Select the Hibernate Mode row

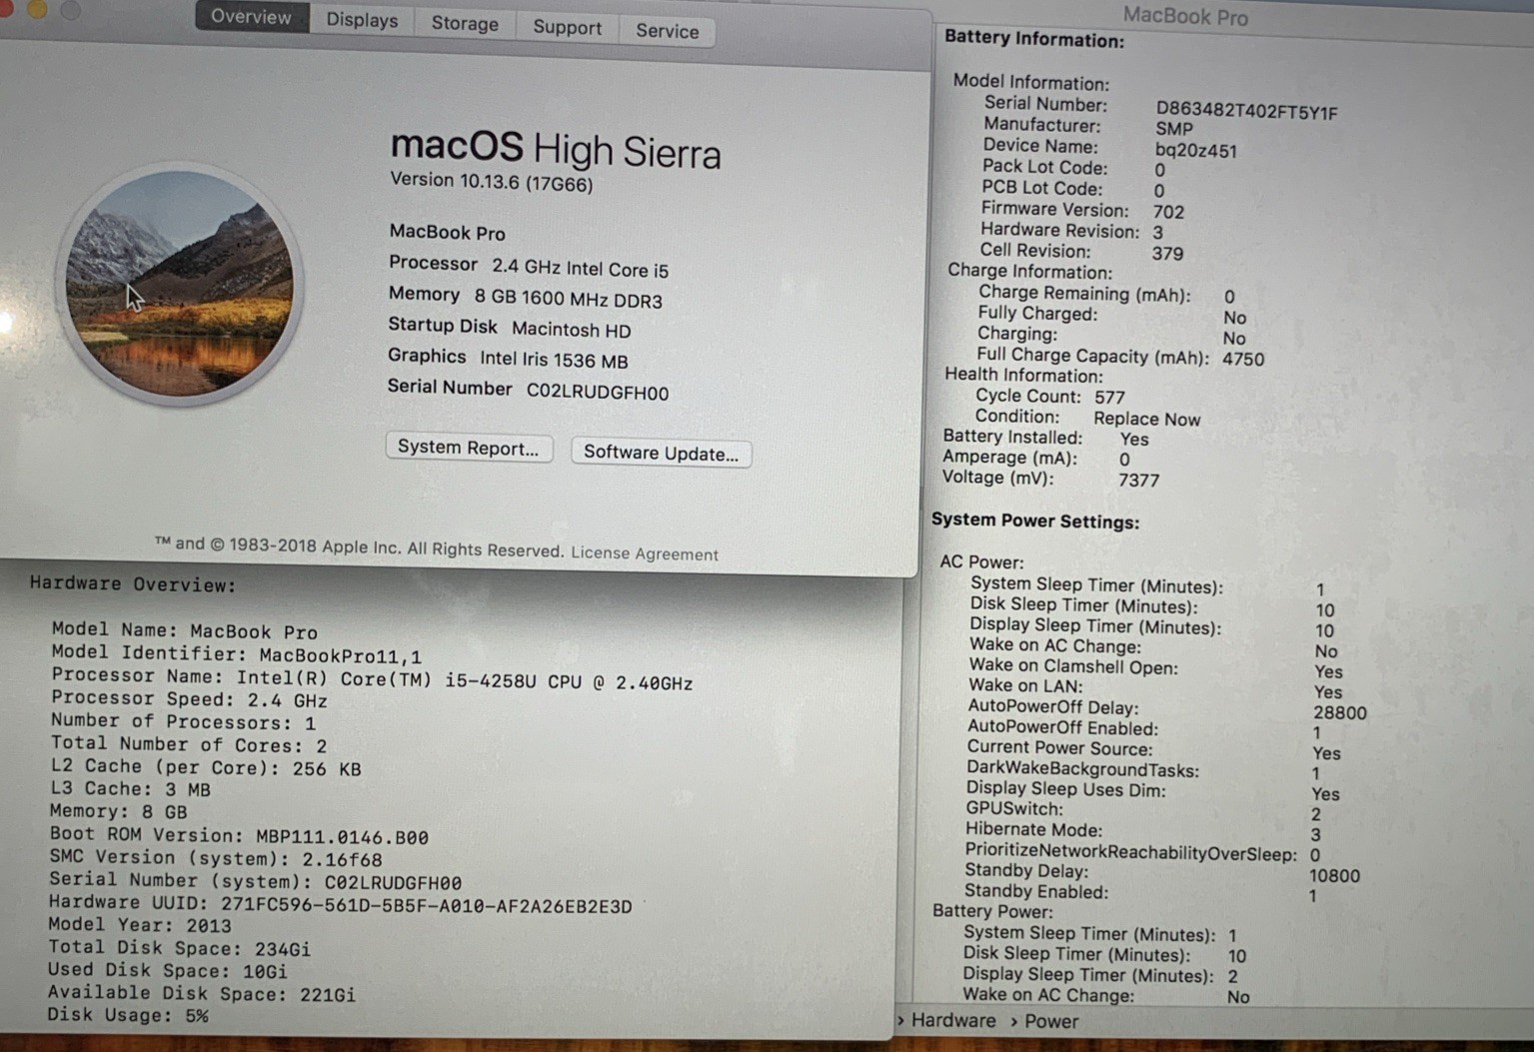coord(1143,831)
